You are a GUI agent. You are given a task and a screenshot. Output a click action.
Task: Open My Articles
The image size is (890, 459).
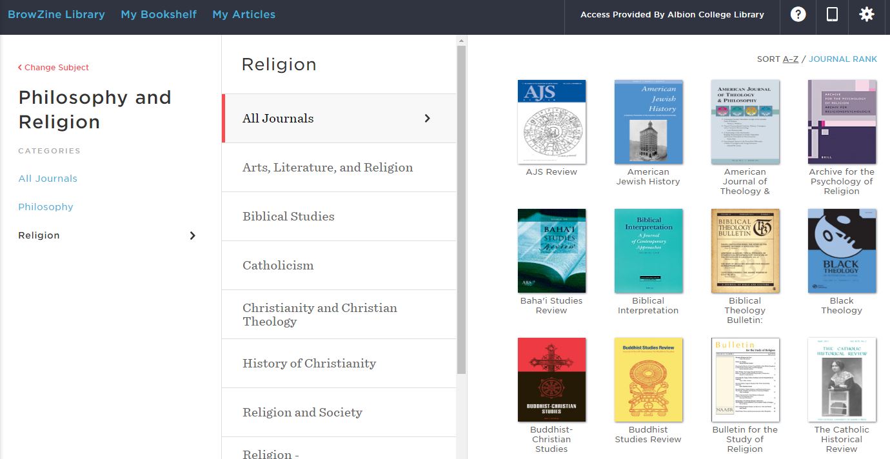244,14
